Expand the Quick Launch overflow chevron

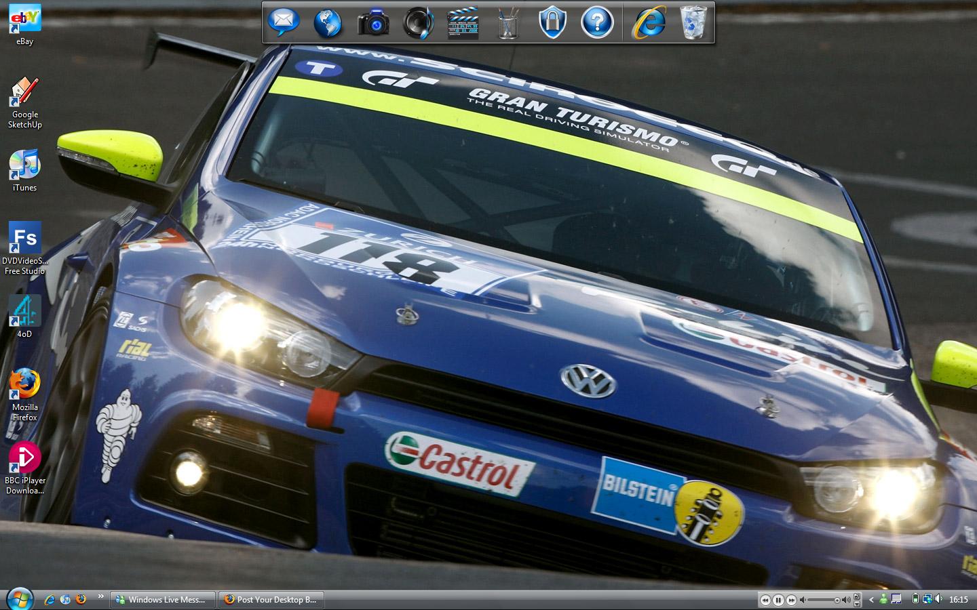pos(101,596)
